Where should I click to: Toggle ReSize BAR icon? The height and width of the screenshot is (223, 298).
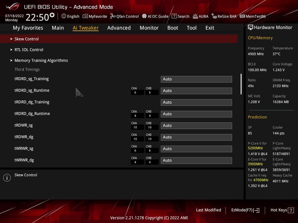[x=214, y=16]
